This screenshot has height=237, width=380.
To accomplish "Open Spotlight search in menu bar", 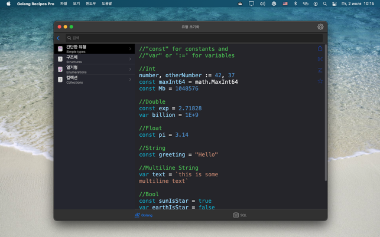I will tap(324, 4).
